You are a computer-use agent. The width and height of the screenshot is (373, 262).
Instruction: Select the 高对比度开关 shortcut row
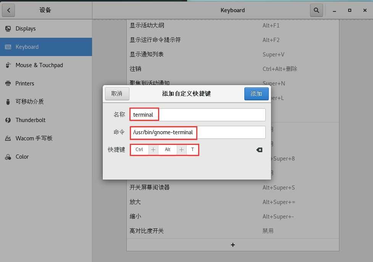click(233, 231)
